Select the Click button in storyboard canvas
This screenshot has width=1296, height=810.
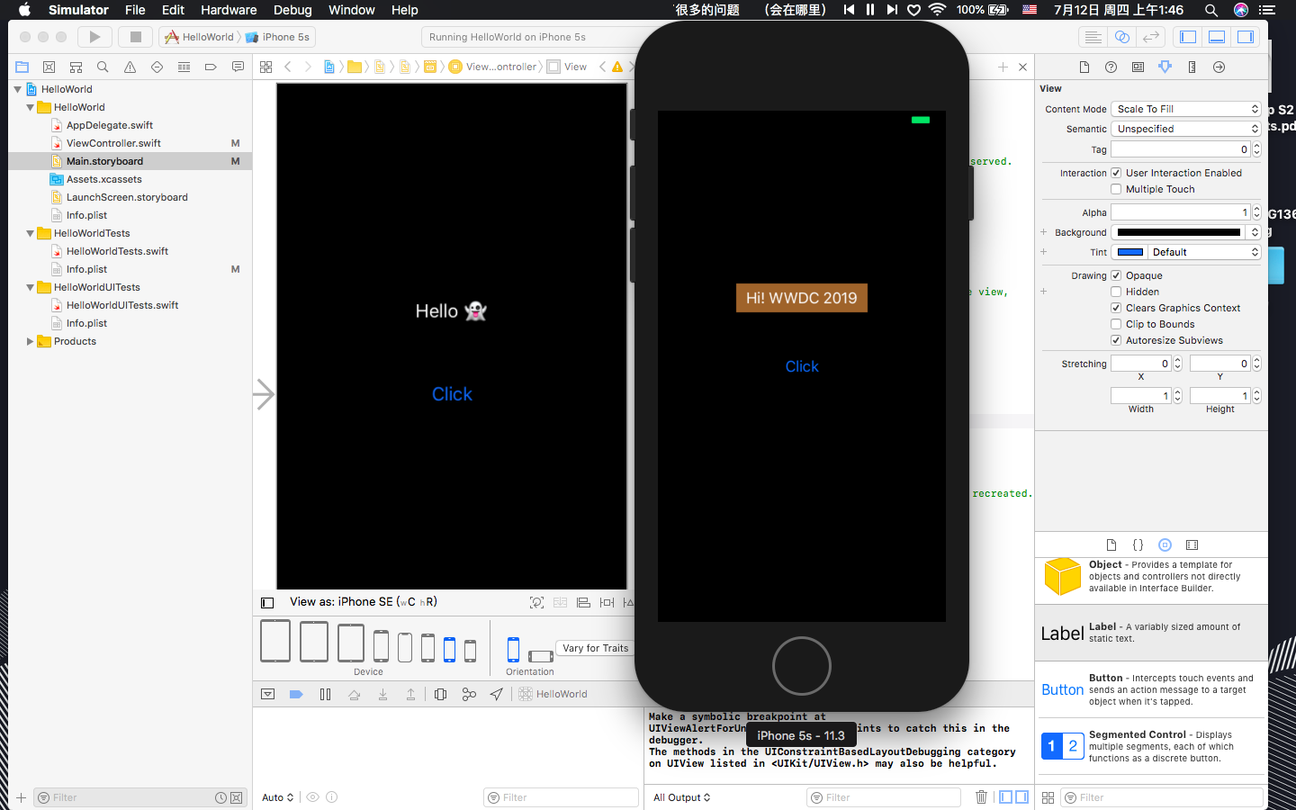pos(452,394)
